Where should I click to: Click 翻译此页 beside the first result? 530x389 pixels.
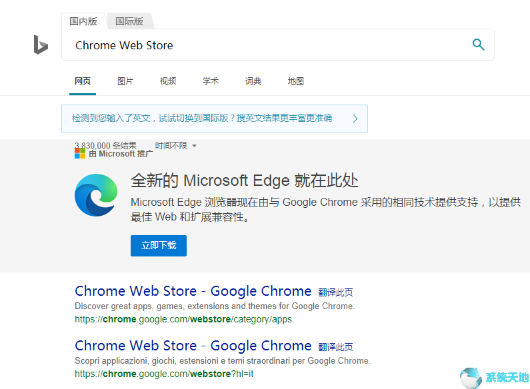pyautogui.click(x=335, y=292)
